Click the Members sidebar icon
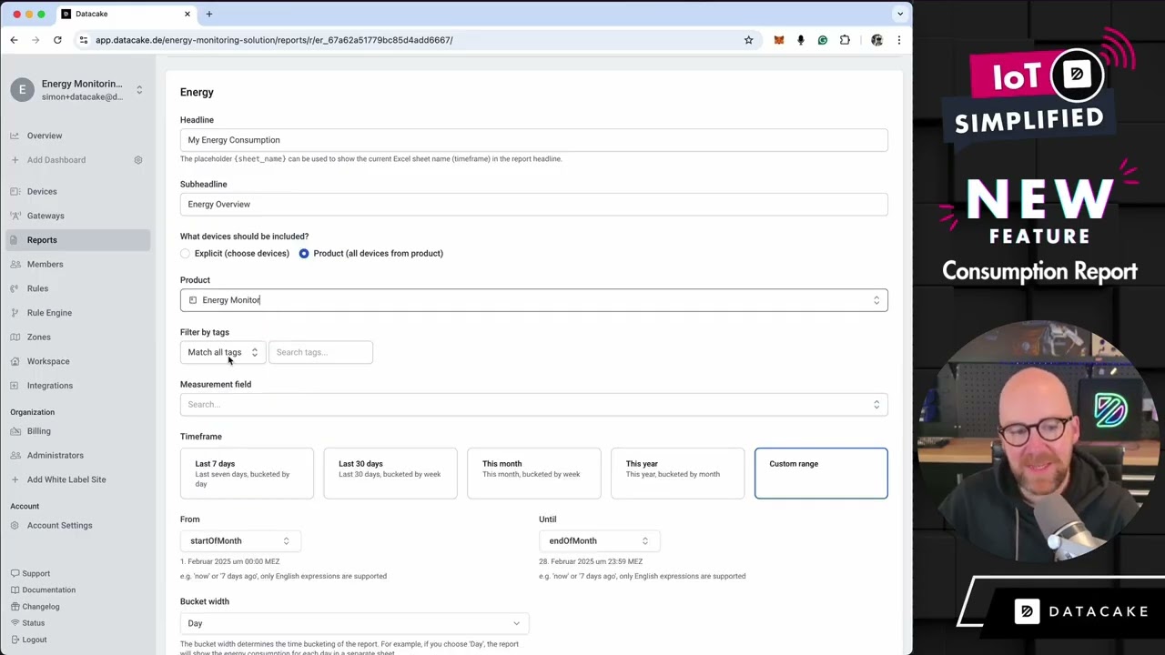This screenshot has width=1165, height=655. click(15, 265)
